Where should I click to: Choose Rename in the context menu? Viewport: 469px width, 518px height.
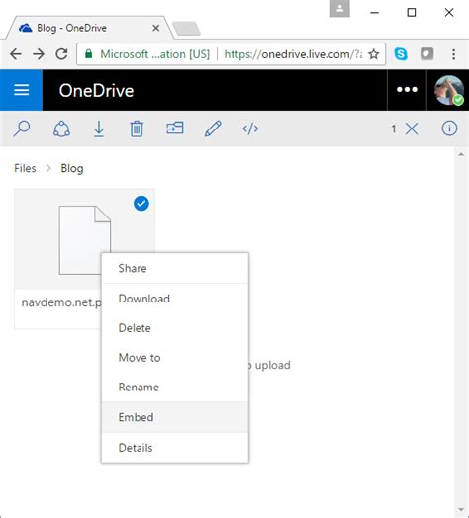click(175, 388)
